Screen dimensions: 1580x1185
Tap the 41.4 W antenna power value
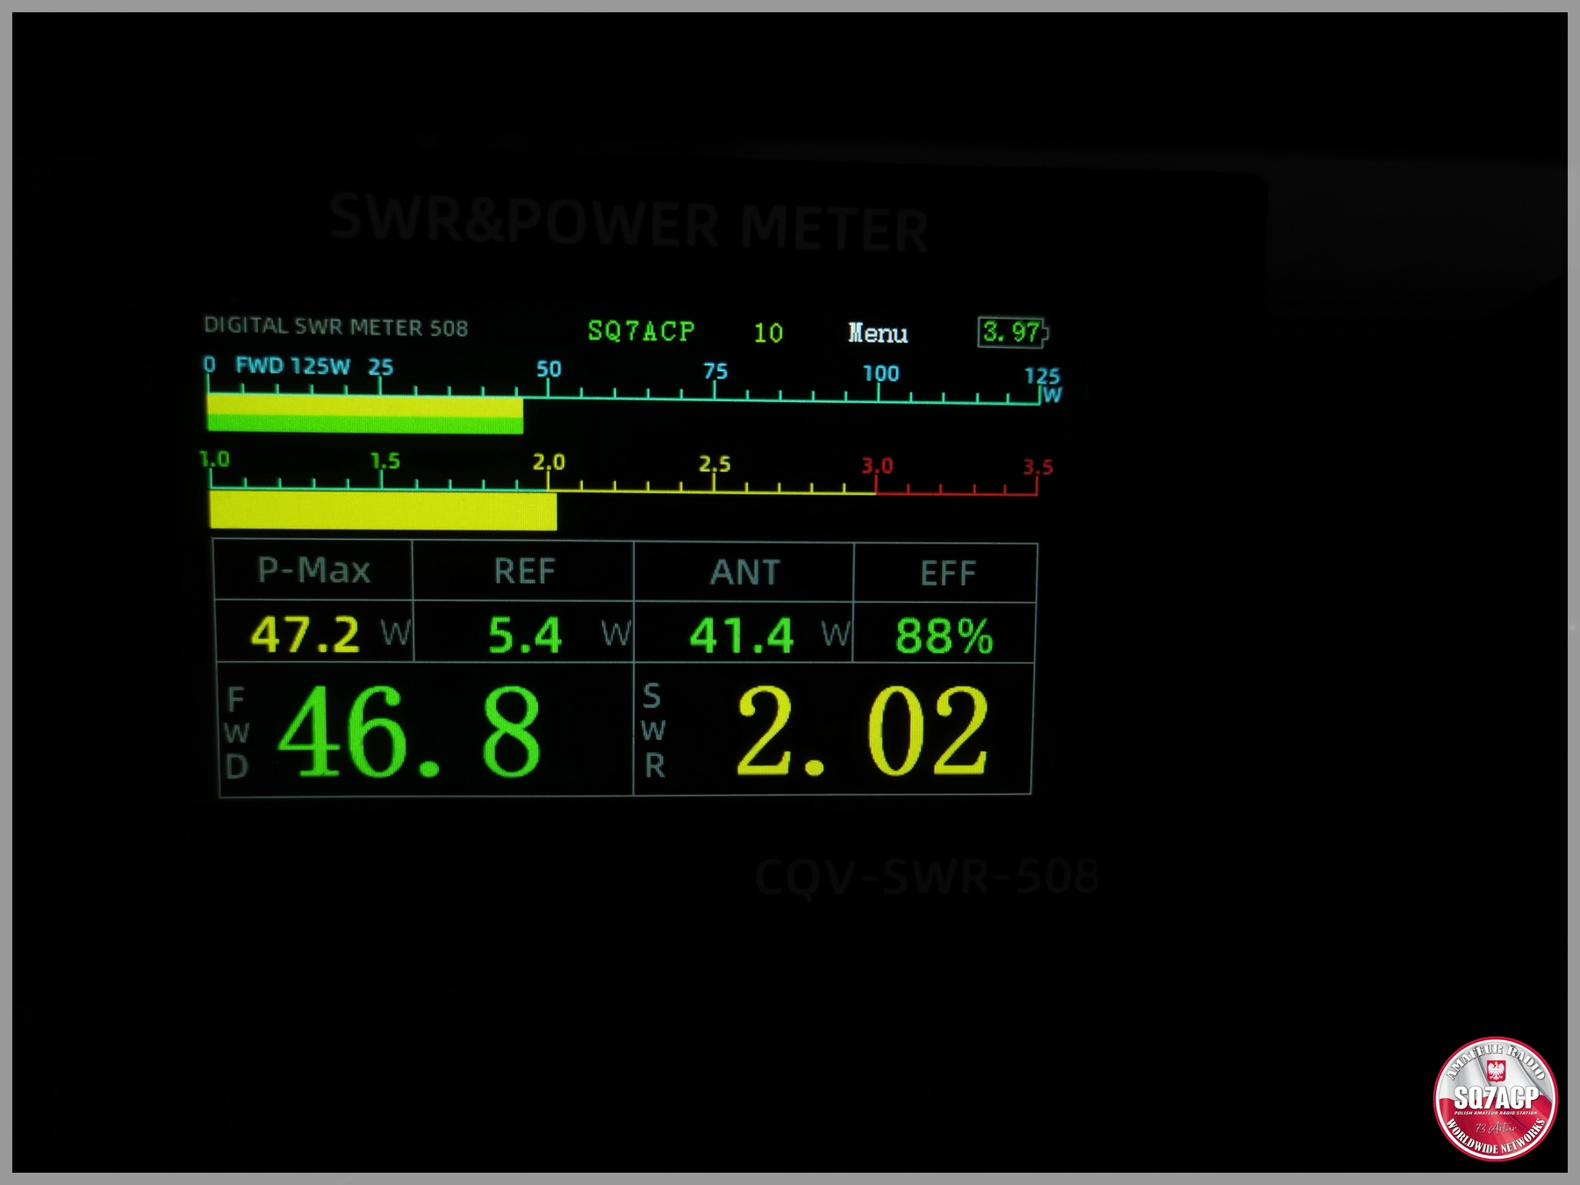[743, 635]
